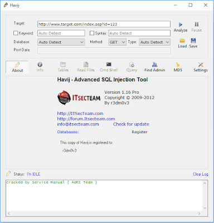Select the Tables tab icon
214x223 pixels.
tap(63, 65)
